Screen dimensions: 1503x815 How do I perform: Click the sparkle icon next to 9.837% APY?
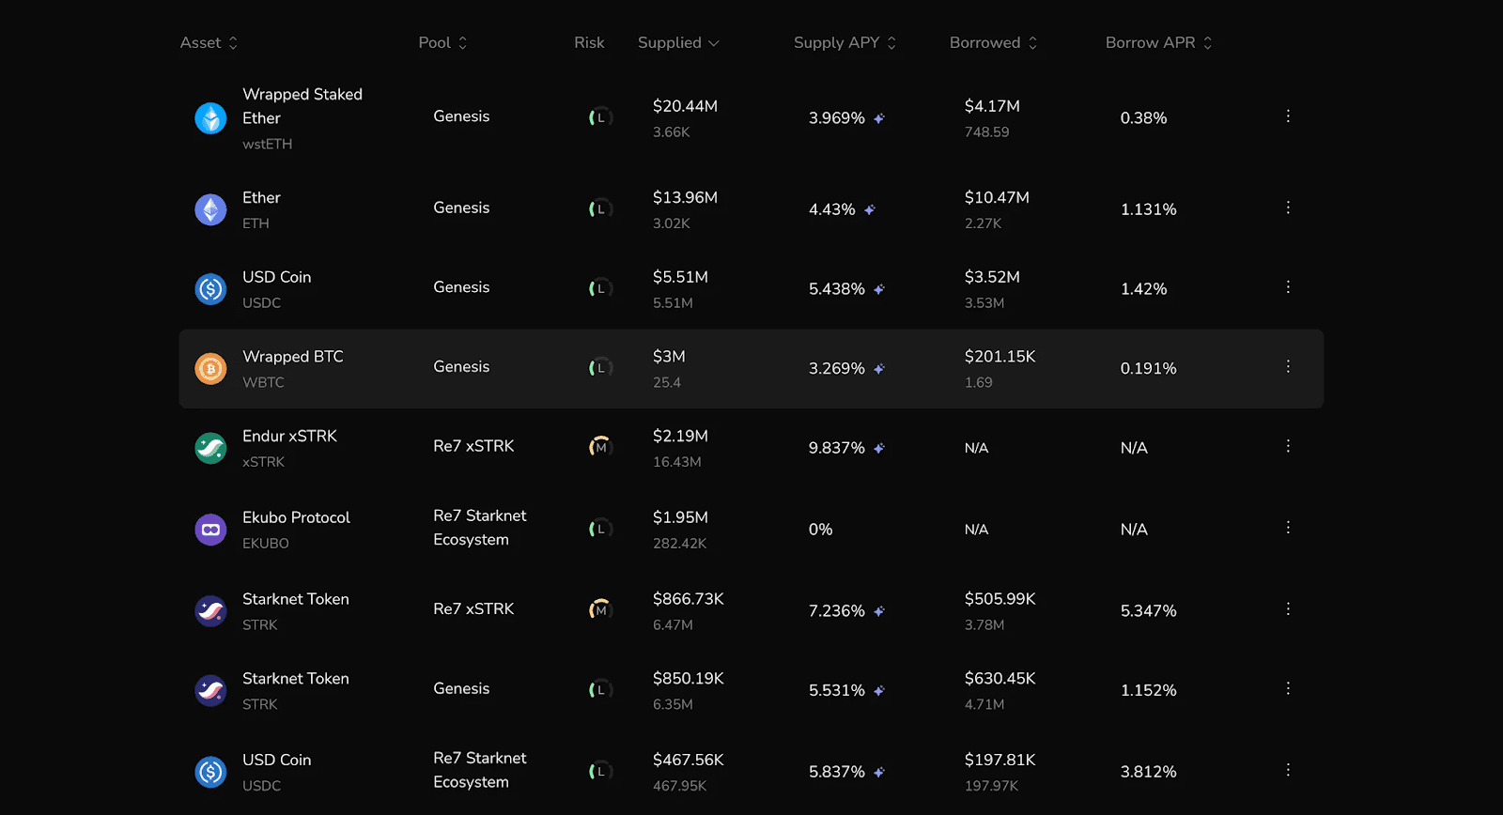[879, 449]
